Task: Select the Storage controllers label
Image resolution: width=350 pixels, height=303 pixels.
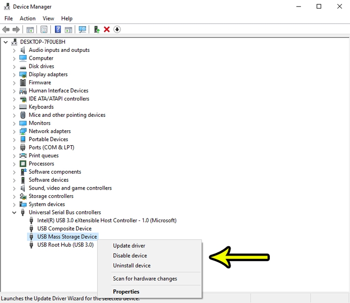Action: (51, 196)
